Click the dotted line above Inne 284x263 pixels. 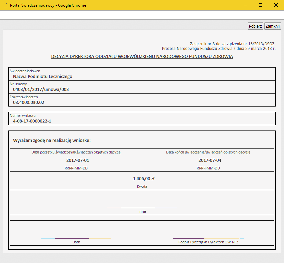point(142,208)
